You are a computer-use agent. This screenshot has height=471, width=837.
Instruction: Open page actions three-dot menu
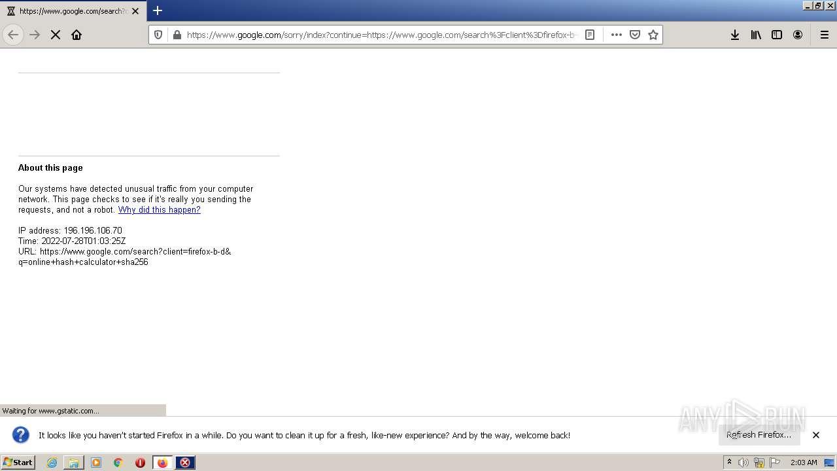pyautogui.click(x=617, y=35)
